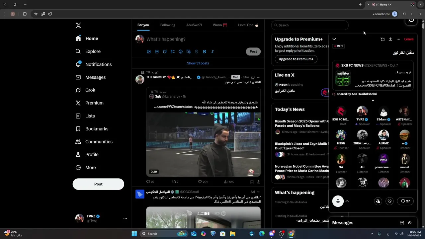Screen dimensions: 425x239
Task: Leave the Space
Action: tap(409, 39)
